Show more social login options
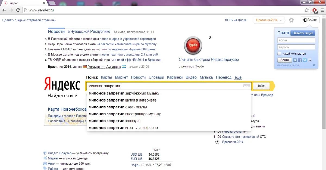The width and height of the screenshot is (326, 170). tap(309, 60)
